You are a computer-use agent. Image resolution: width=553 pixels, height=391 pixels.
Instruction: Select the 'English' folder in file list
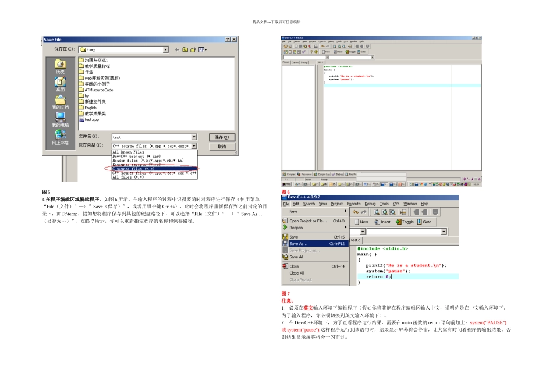coord(88,108)
